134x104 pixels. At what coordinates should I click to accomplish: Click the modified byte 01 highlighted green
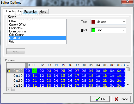tap(35, 71)
